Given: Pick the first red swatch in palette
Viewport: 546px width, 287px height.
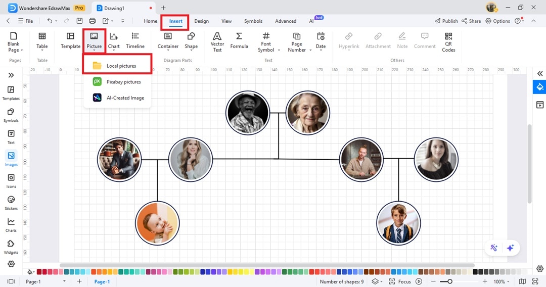Looking at the screenshot, I should [x=39, y=272].
